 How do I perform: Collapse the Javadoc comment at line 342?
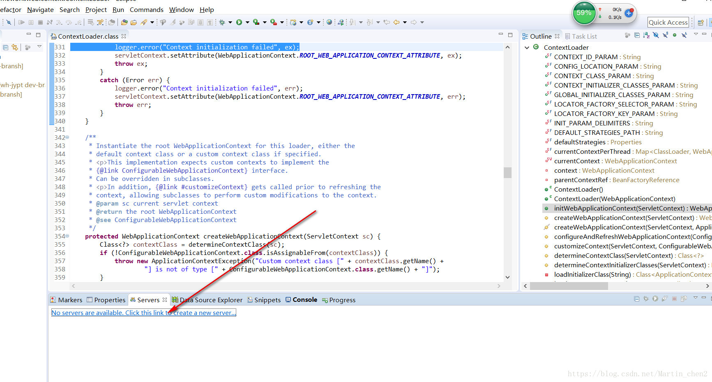67,137
